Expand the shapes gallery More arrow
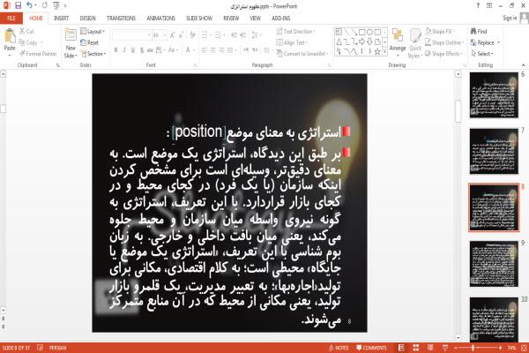Screen dimensions: 529x353 click(384, 52)
